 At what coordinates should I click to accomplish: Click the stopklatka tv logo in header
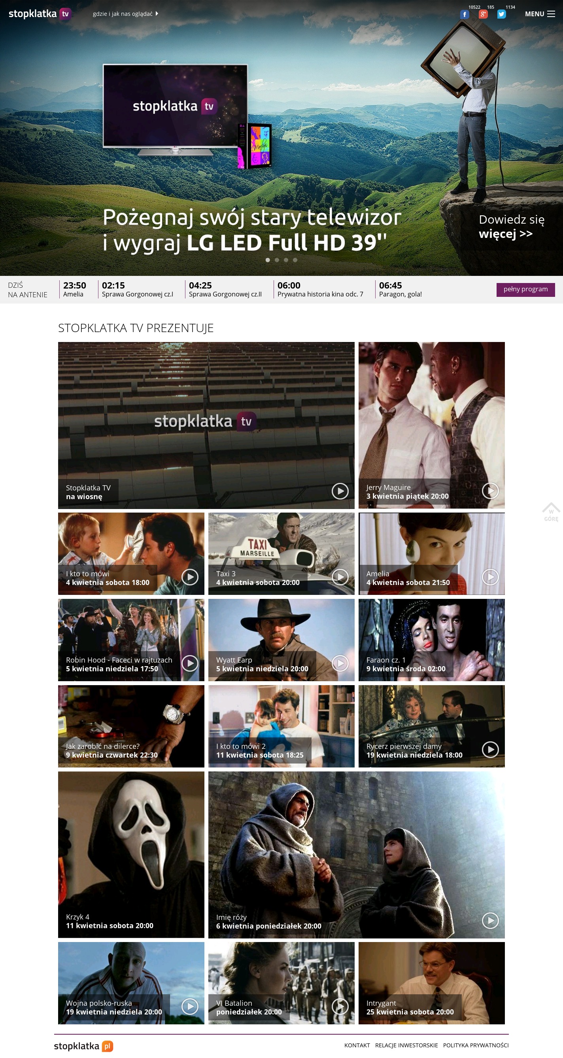click(x=40, y=13)
